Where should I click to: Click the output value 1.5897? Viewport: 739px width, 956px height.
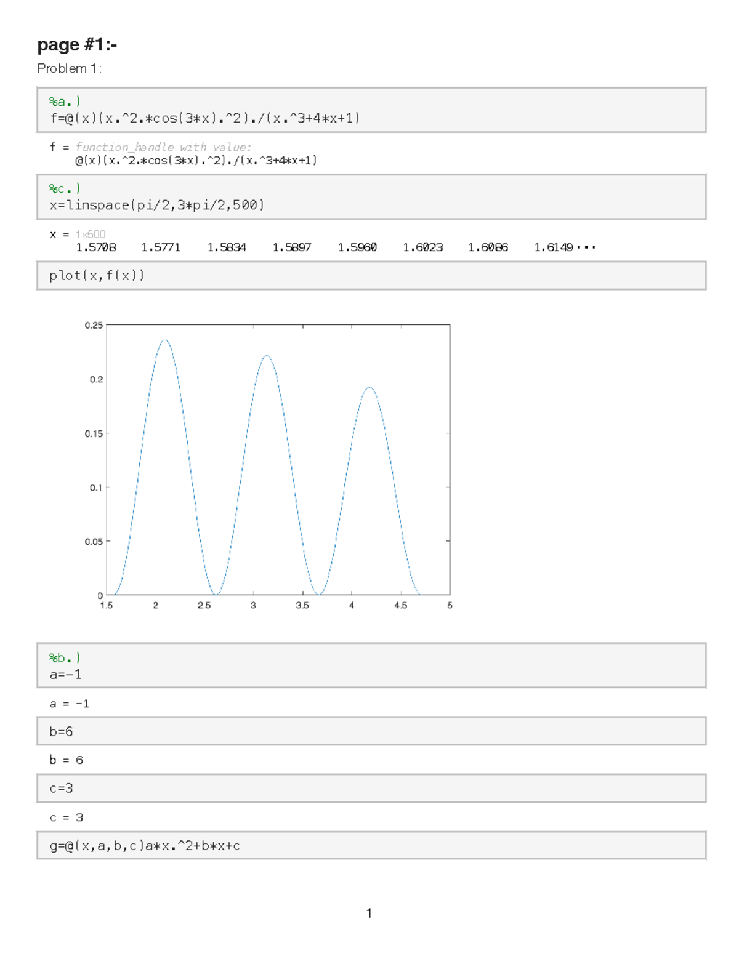[x=292, y=247]
